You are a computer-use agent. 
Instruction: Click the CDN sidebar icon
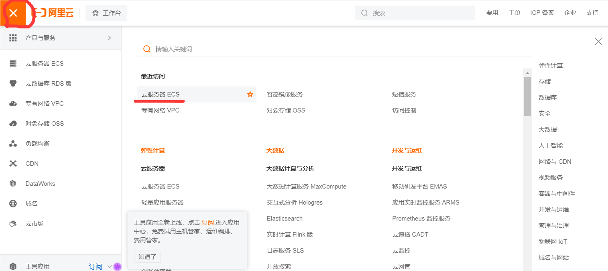pyautogui.click(x=13, y=163)
